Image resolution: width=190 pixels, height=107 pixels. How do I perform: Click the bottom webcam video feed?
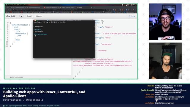pos(165,61)
